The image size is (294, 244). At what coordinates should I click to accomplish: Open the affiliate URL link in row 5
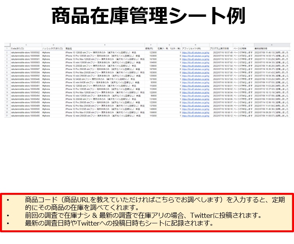click(195, 62)
